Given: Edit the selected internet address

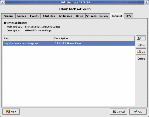Looking at the screenshot, I should [141, 45].
